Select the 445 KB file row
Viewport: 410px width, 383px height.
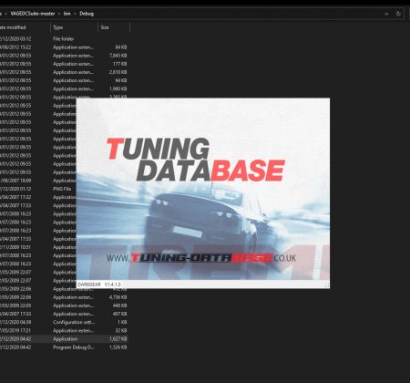tap(64, 305)
